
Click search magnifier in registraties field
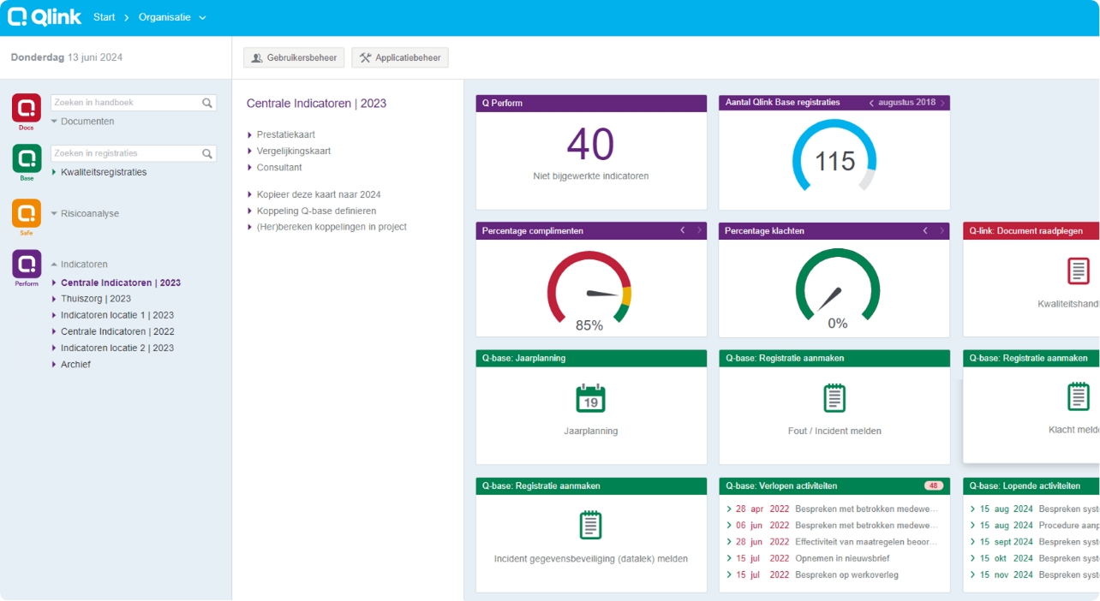tap(207, 154)
